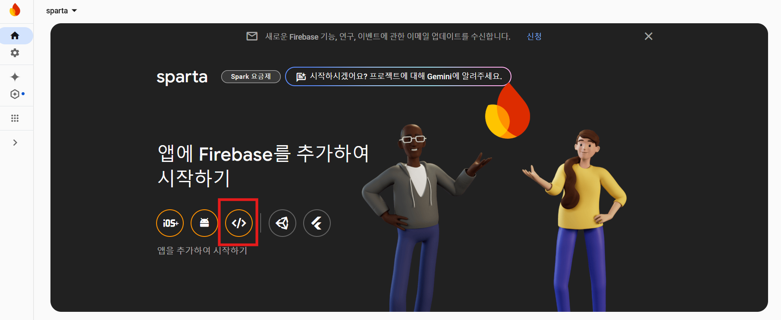The image size is (781, 320).
Task: Click the 앱에 Firebase를 추가하여 시작하기 heading
Action: point(263,166)
